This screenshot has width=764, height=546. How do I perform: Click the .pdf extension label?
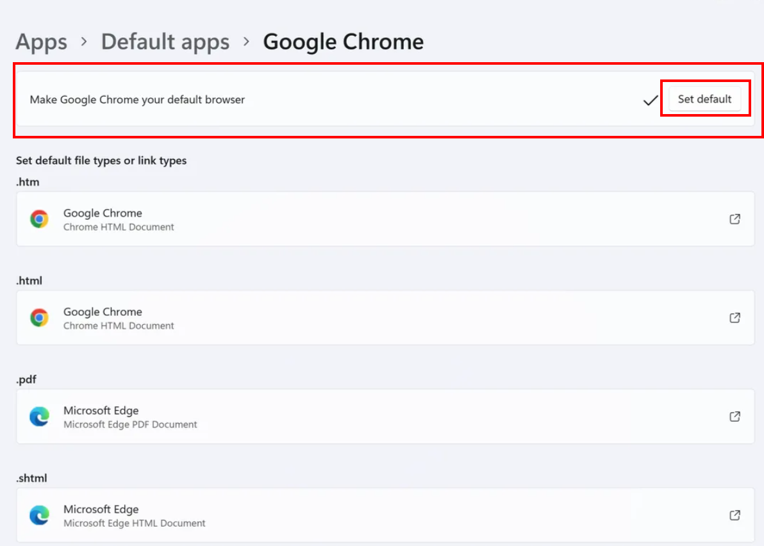[x=26, y=379]
